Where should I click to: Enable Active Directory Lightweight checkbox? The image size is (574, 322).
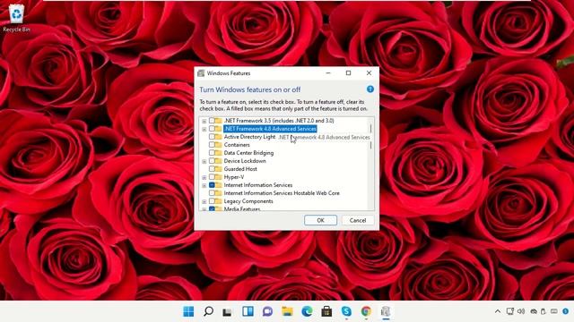tap(212, 137)
